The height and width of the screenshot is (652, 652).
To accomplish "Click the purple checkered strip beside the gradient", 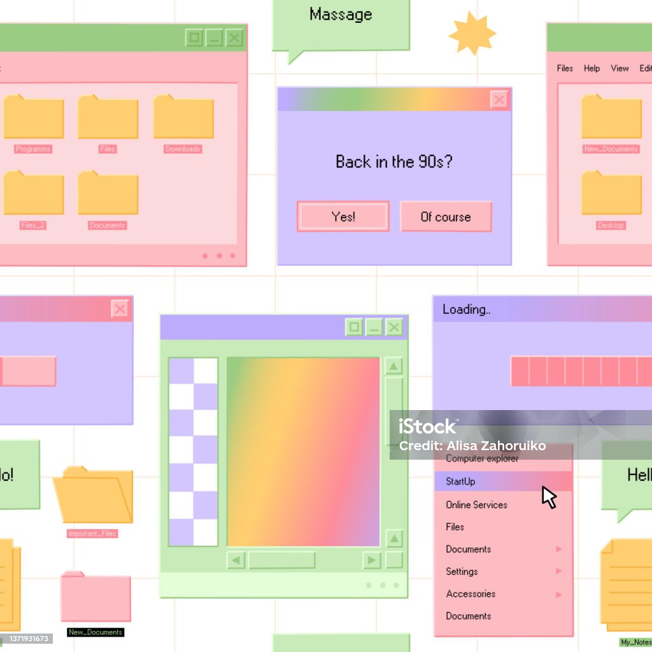I will pyautogui.click(x=194, y=451).
